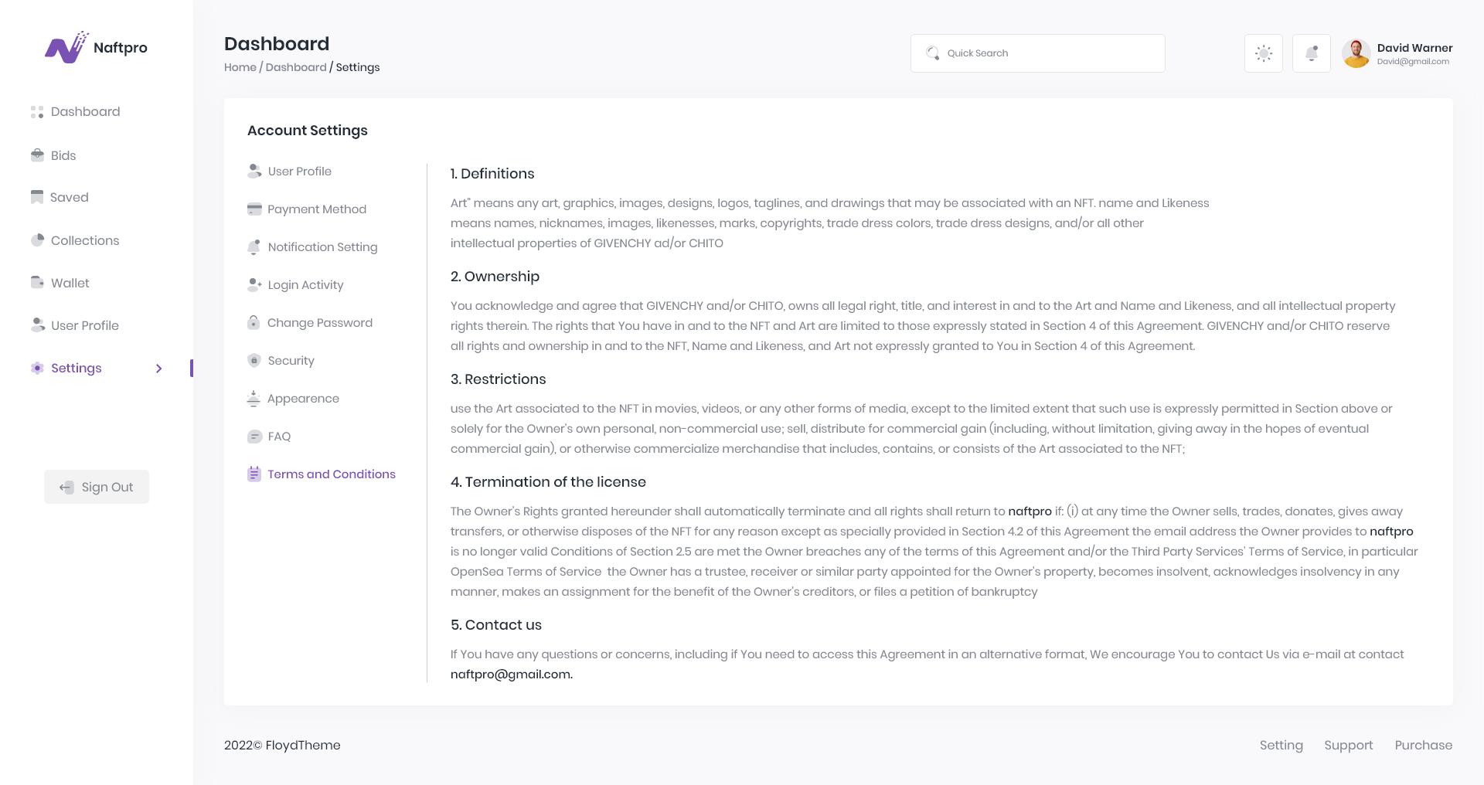The width and height of the screenshot is (1484, 785).
Task: Click the Payment Method card icon
Action: coord(254,209)
